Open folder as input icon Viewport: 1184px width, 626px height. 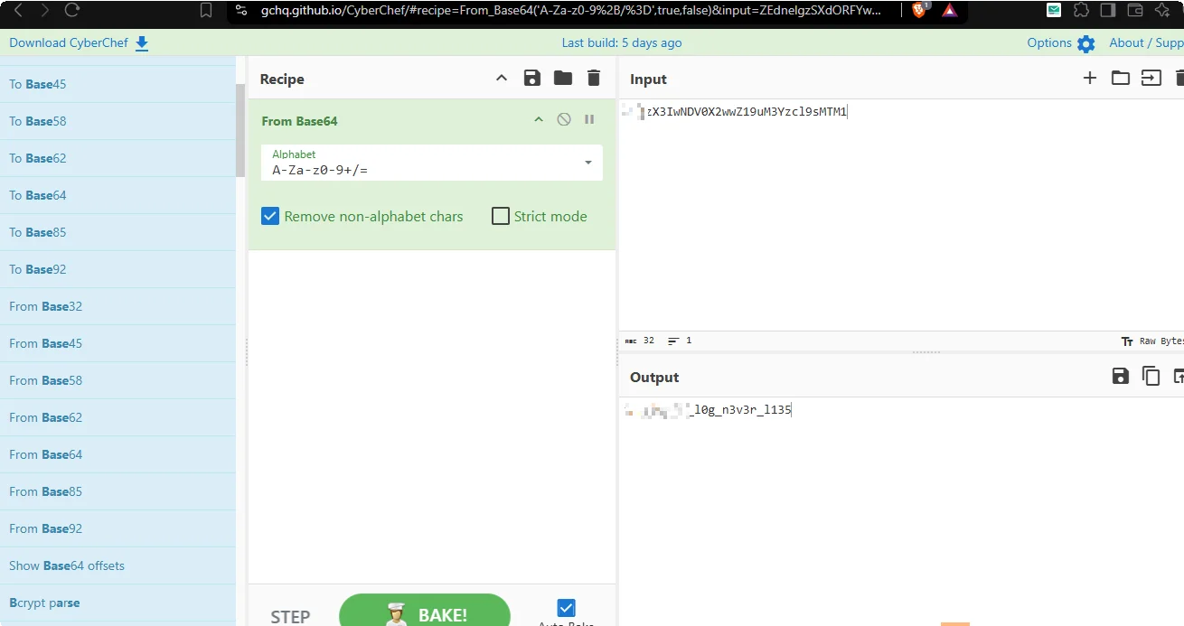1121,79
